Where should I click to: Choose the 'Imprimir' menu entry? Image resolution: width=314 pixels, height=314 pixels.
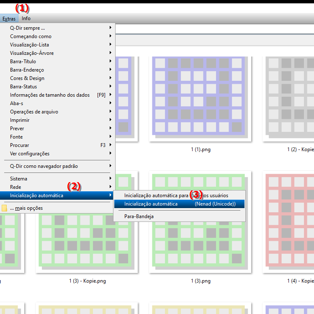[x=57, y=120]
